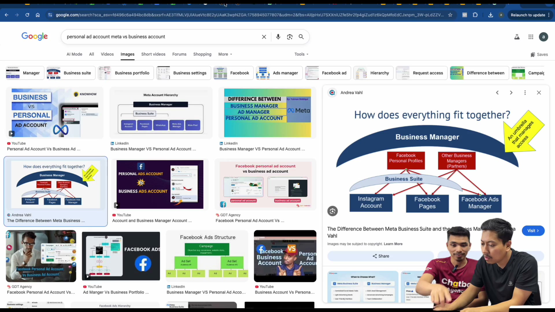Open the Forums tab
The height and width of the screenshot is (312, 555).
[x=179, y=54]
